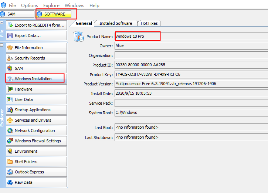Click the User Data icon

coord(10,99)
